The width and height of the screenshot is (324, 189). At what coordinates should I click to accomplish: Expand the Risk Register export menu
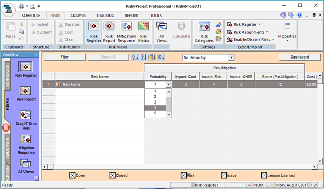[244, 24]
